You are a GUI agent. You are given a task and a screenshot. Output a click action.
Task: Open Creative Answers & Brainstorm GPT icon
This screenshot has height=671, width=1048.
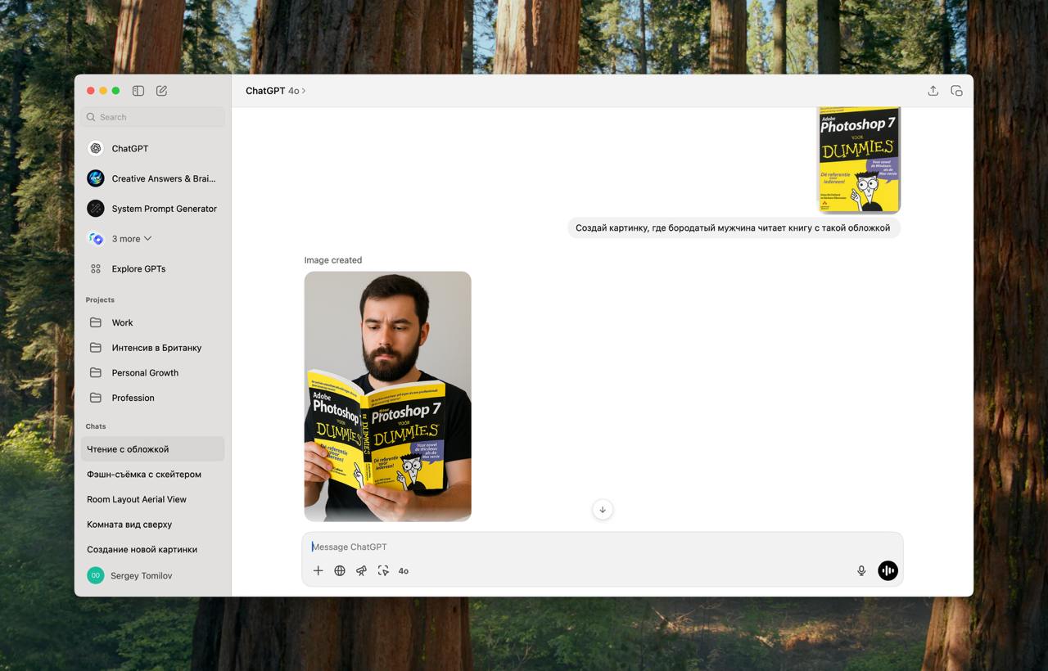coord(96,178)
